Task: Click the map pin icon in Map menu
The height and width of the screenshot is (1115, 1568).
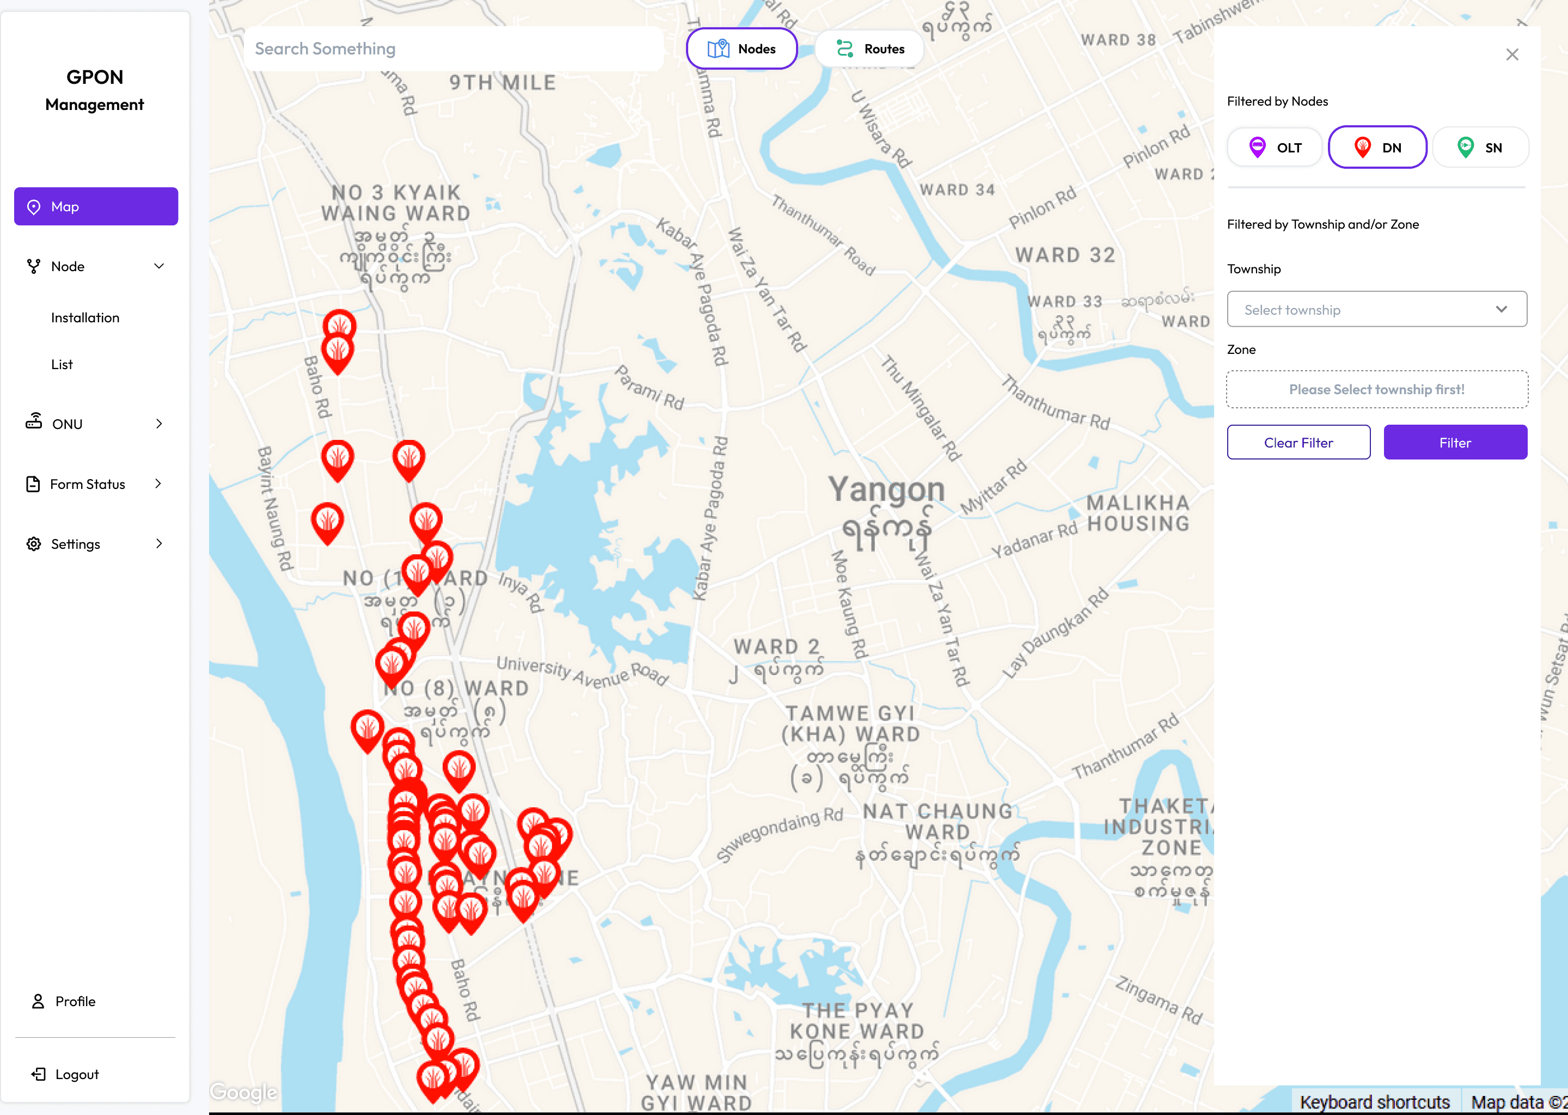Action: [33, 207]
